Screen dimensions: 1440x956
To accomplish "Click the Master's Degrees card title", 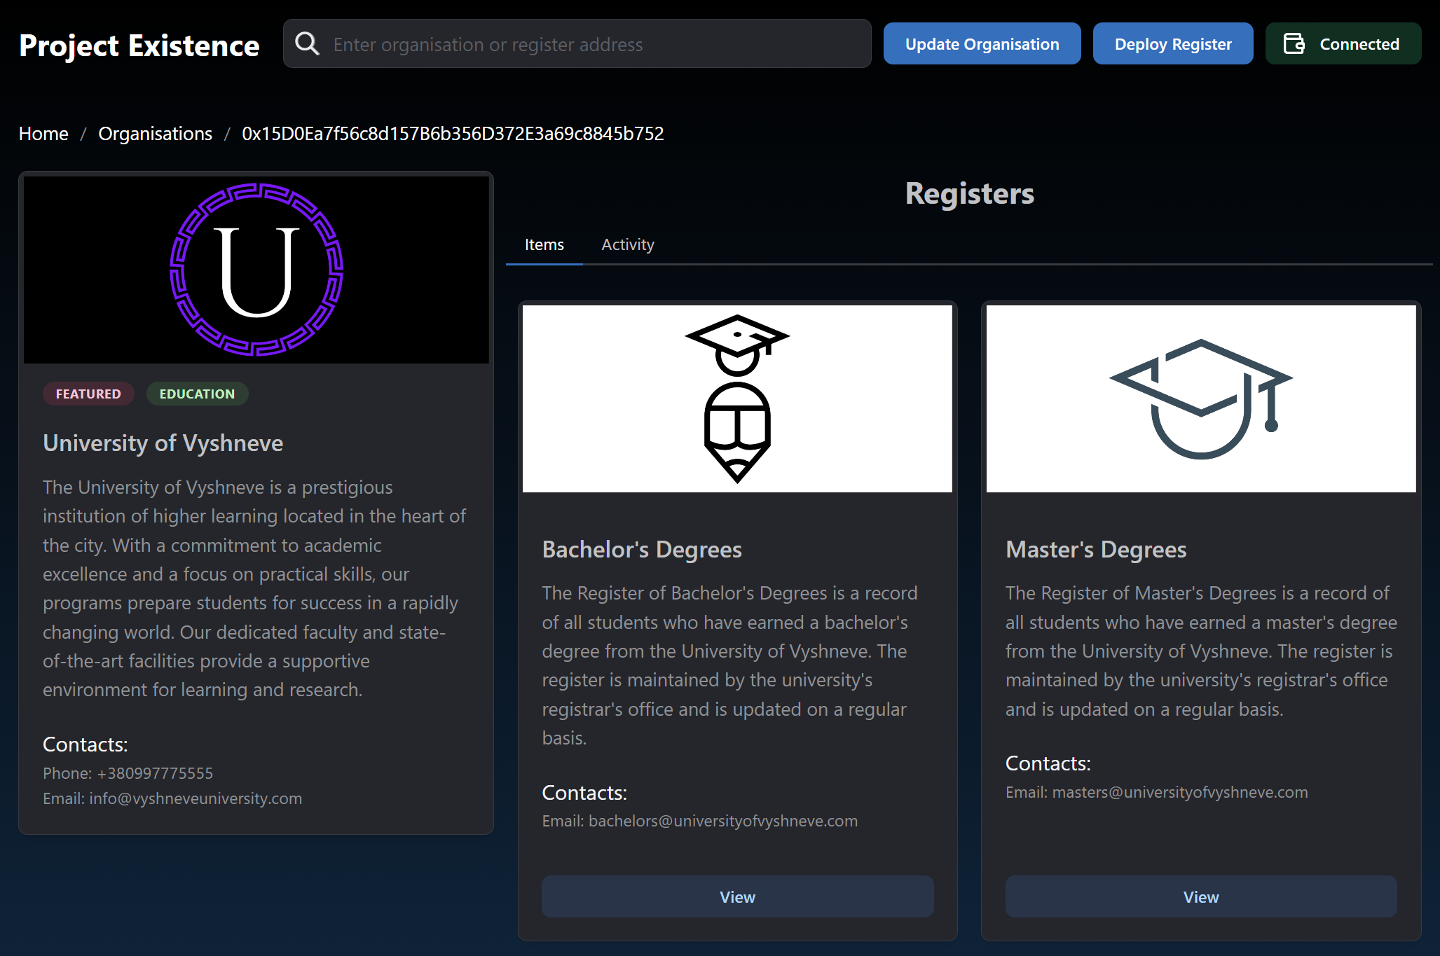I will pyautogui.click(x=1095, y=550).
